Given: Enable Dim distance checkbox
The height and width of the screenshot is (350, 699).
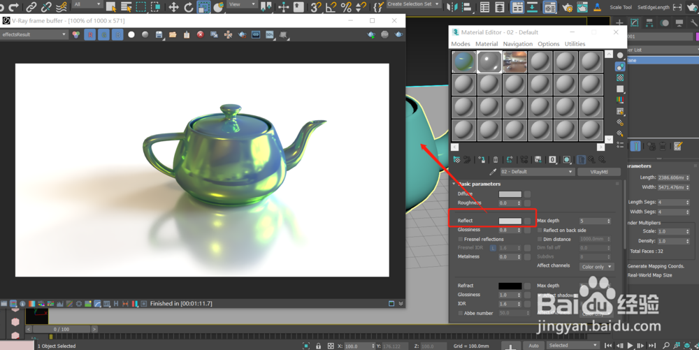Looking at the screenshot, I should pos(540,239).
